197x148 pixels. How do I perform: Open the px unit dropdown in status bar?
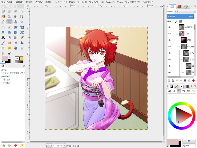point(49,146)
